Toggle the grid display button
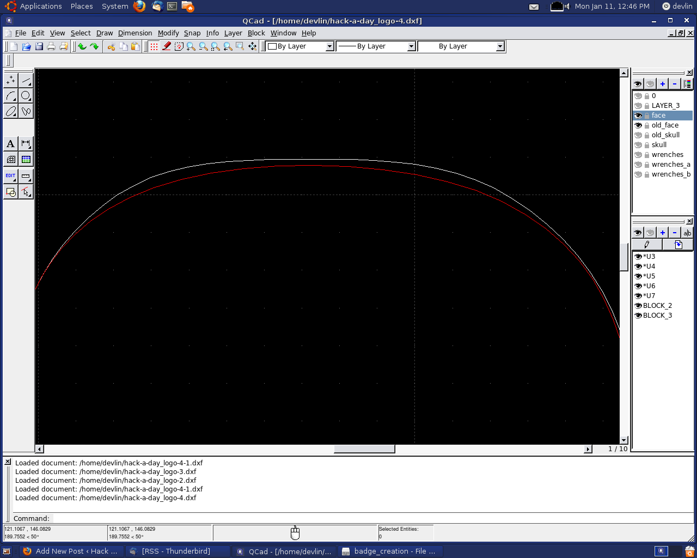Image resolution: width=697 pixels, height=558 pixels. click(x=154, y=46)
